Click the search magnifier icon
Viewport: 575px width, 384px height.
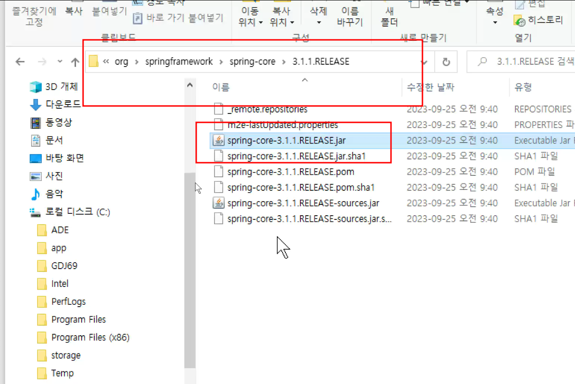[x=482, y=61]
